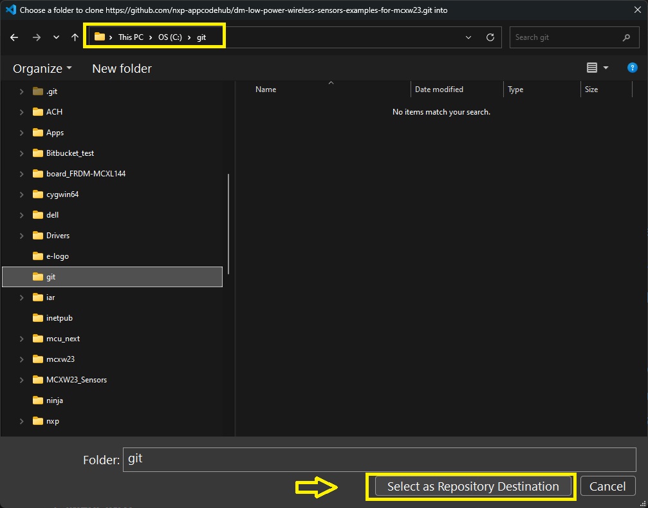Expand the MCXW23_Sensors folder node
Screen dimensions: 648x508
22,380
